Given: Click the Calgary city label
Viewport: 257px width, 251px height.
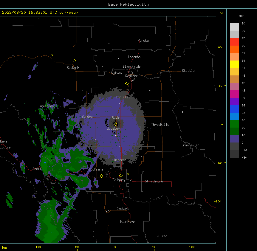Looking at the screenshot, I should pyautogui.click(x=119, y=180).
